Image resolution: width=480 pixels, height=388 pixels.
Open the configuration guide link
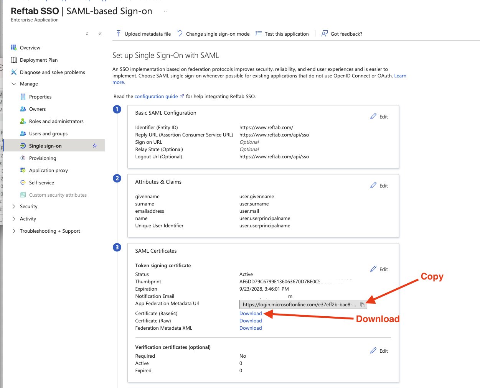pyautogui.click(x=156, y=96)
